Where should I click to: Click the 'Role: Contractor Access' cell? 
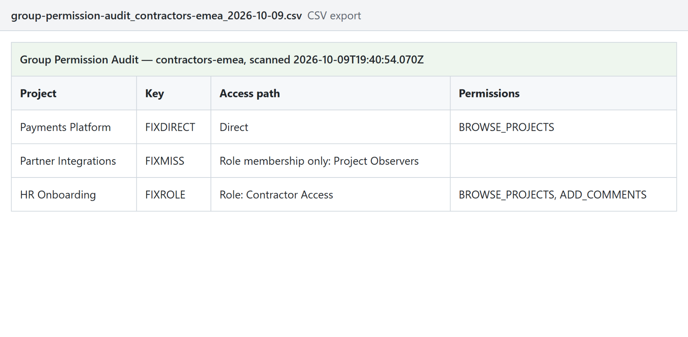point(331,194)
